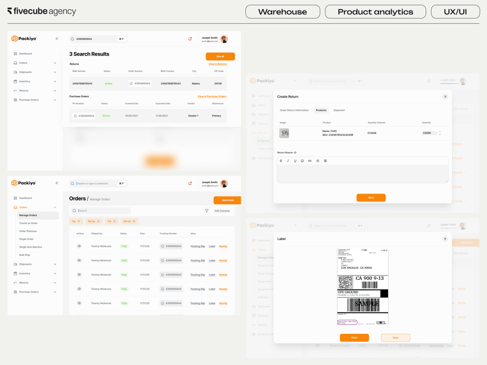Open notifications bell in Search Results panel
Viewport: 487px width, 365px height.
tap(190, 39)
